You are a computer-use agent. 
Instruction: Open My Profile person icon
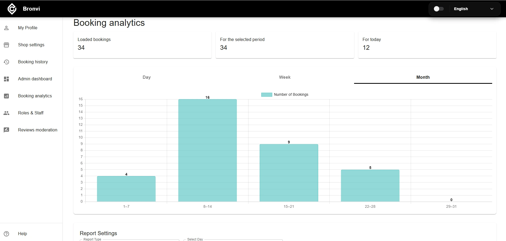click(6, 28)
